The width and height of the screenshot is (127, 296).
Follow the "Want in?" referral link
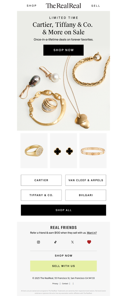[x=92, y=233]
